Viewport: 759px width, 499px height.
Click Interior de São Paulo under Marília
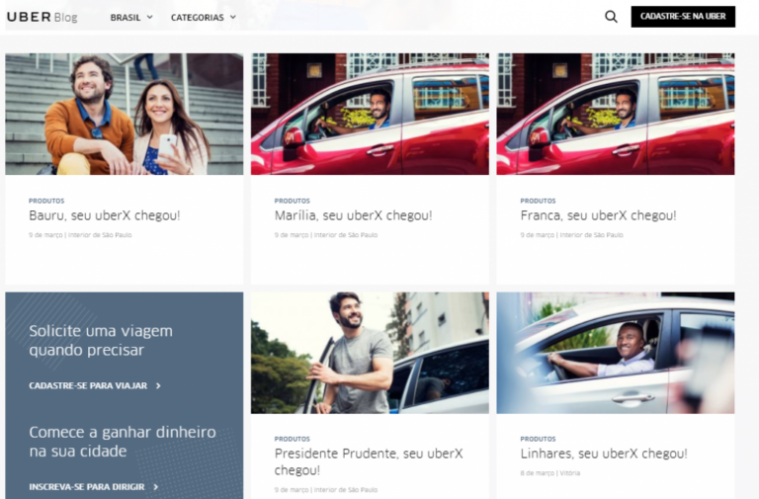click(346, 235)
